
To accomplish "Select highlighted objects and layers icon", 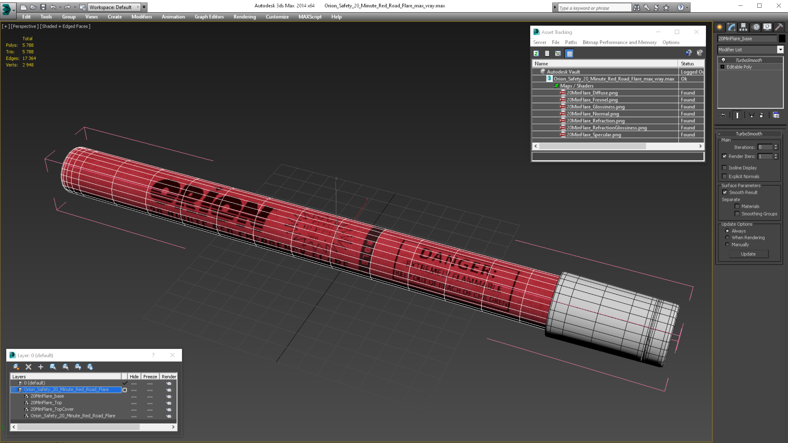I will tap(53, 366).
